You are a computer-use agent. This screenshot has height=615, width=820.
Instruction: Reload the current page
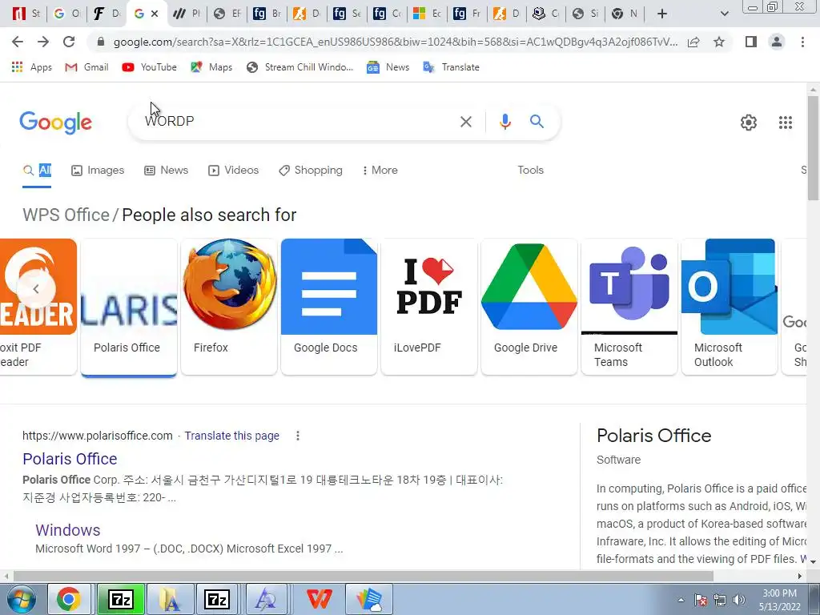69,42
